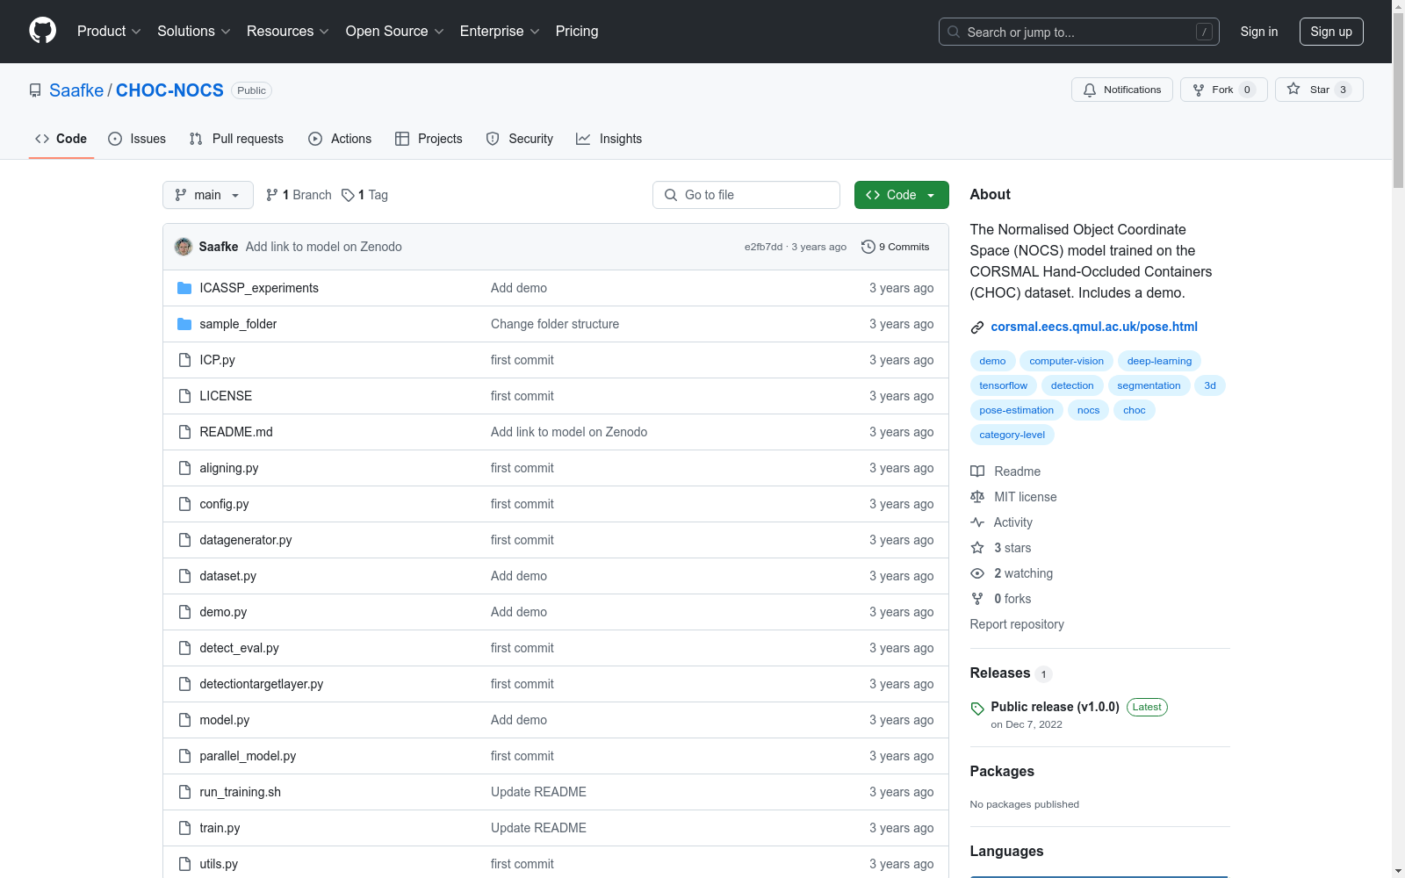The width and height of the screenshot is (1405, 878).
Task: Open the corsmal.eecs.qmul.ac.uk/pose.html link
Action: 1094,327
